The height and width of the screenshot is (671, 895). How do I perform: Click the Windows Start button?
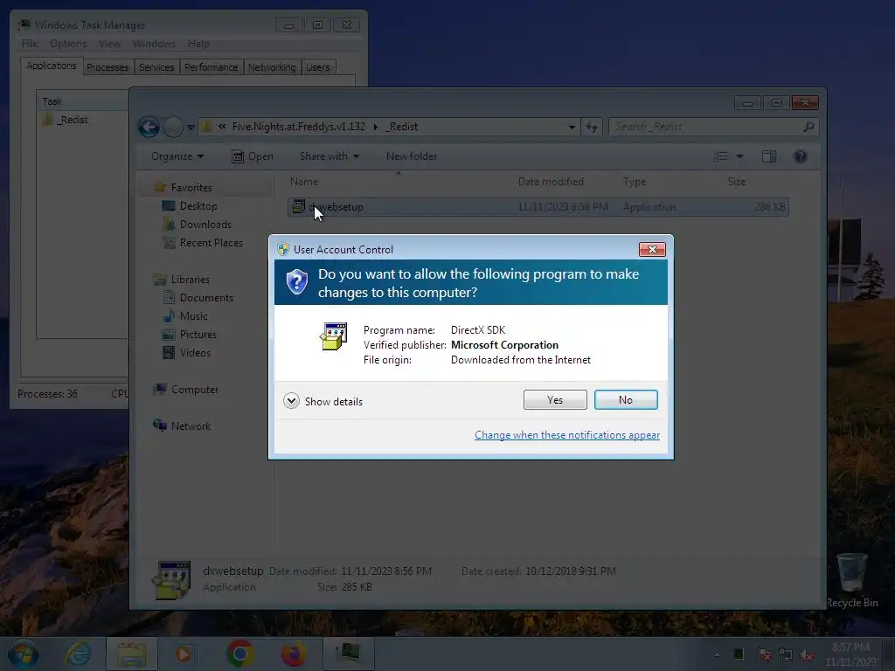click(22, 654)
